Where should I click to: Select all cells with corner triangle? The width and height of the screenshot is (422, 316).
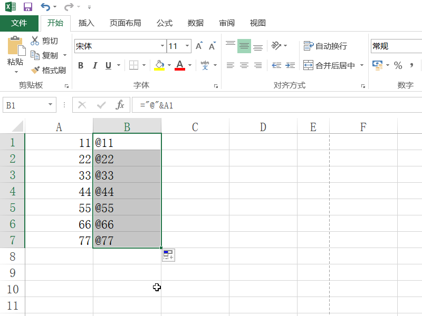tap(18, 126)
